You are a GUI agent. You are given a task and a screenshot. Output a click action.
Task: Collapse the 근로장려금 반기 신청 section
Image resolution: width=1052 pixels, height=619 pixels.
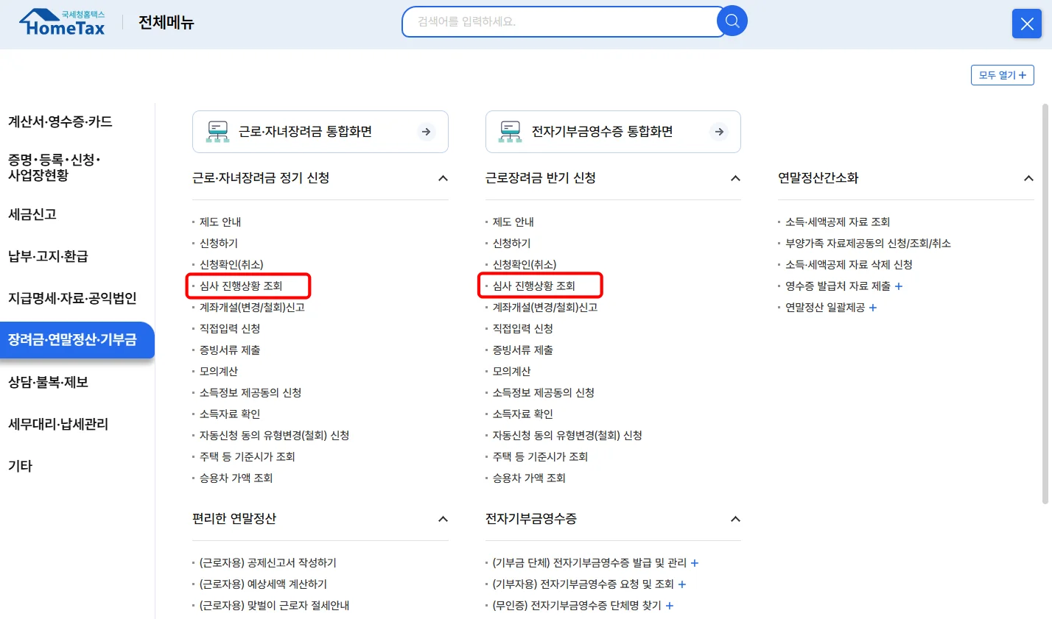[734, 177]
